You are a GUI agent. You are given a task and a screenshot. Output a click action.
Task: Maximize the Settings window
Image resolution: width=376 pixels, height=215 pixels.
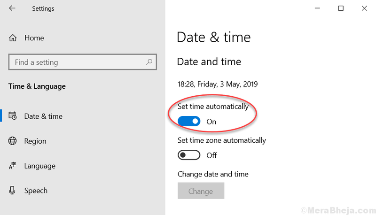pos(341,8)
